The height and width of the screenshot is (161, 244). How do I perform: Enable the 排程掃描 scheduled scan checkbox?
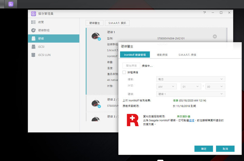tap(124, 72)
